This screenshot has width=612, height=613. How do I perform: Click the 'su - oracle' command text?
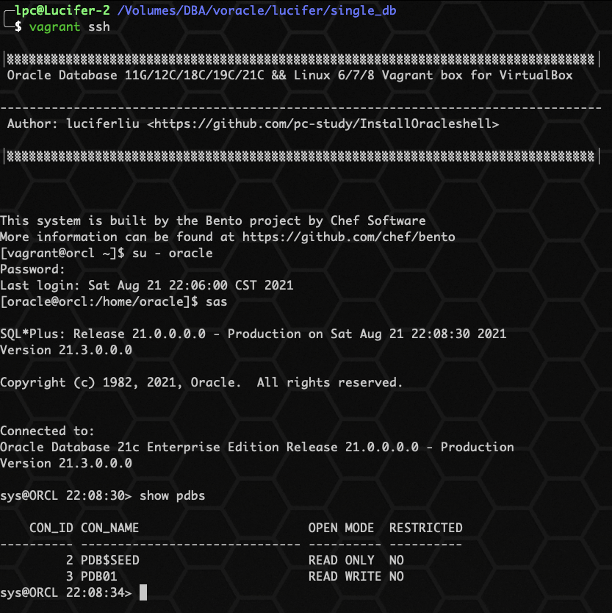point(173,254)
